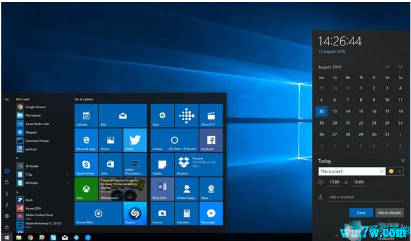The width and height of the screenshot is (411, 241).
Task: Open the Calendar tile
Action: pos(86,116)
